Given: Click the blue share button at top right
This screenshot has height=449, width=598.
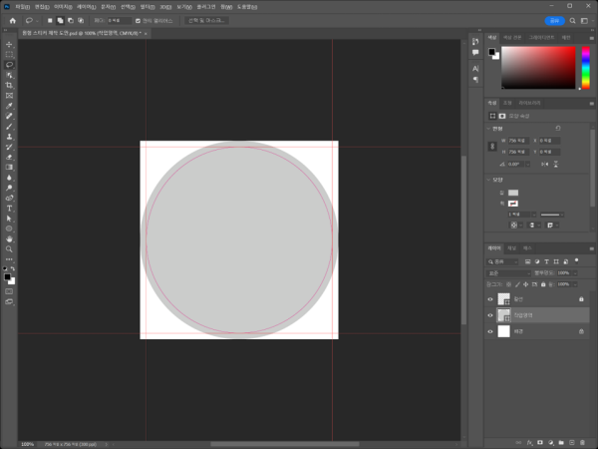Looking at the screenshot, I should [x=554, y=20].
